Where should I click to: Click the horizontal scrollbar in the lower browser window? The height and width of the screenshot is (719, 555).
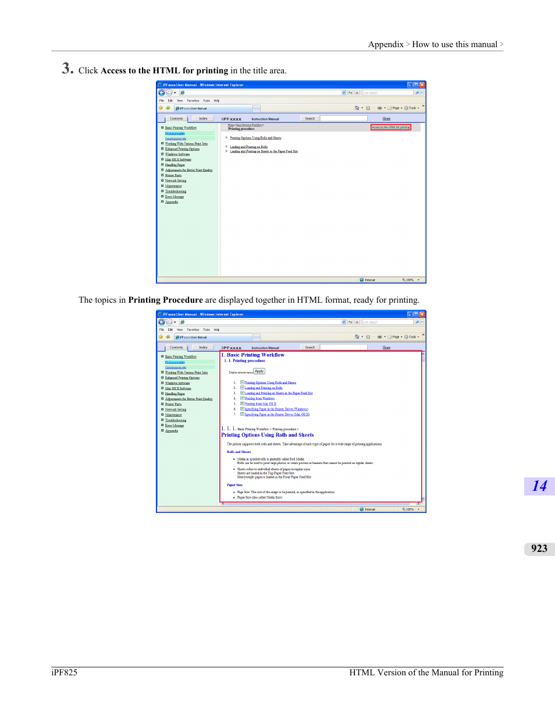pyautogui.click(x=321, y=504)
